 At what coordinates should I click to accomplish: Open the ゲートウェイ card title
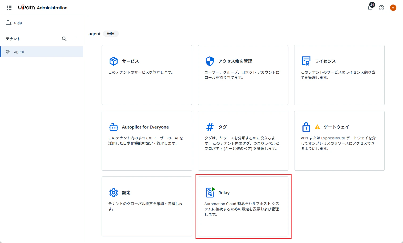coord(336,127)
